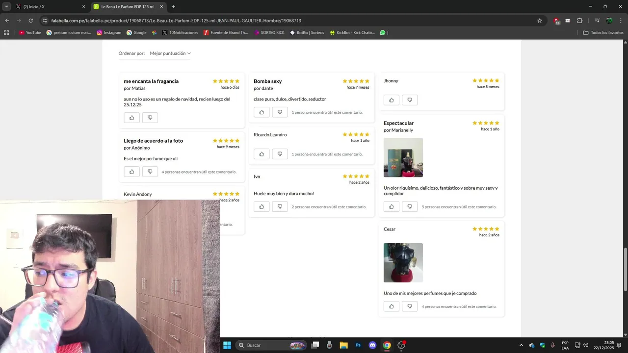Open the 'BotRix | Sorteos' bookmark
Viewport: 628px width, 353px height.
(x=307, y=33)
